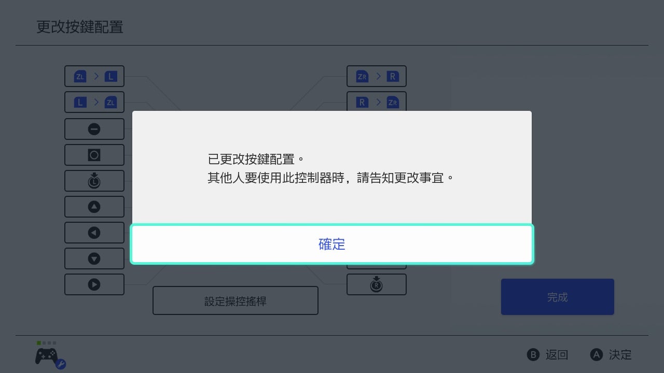
Task: Select the capture button mapping
Action: point(94,155)
